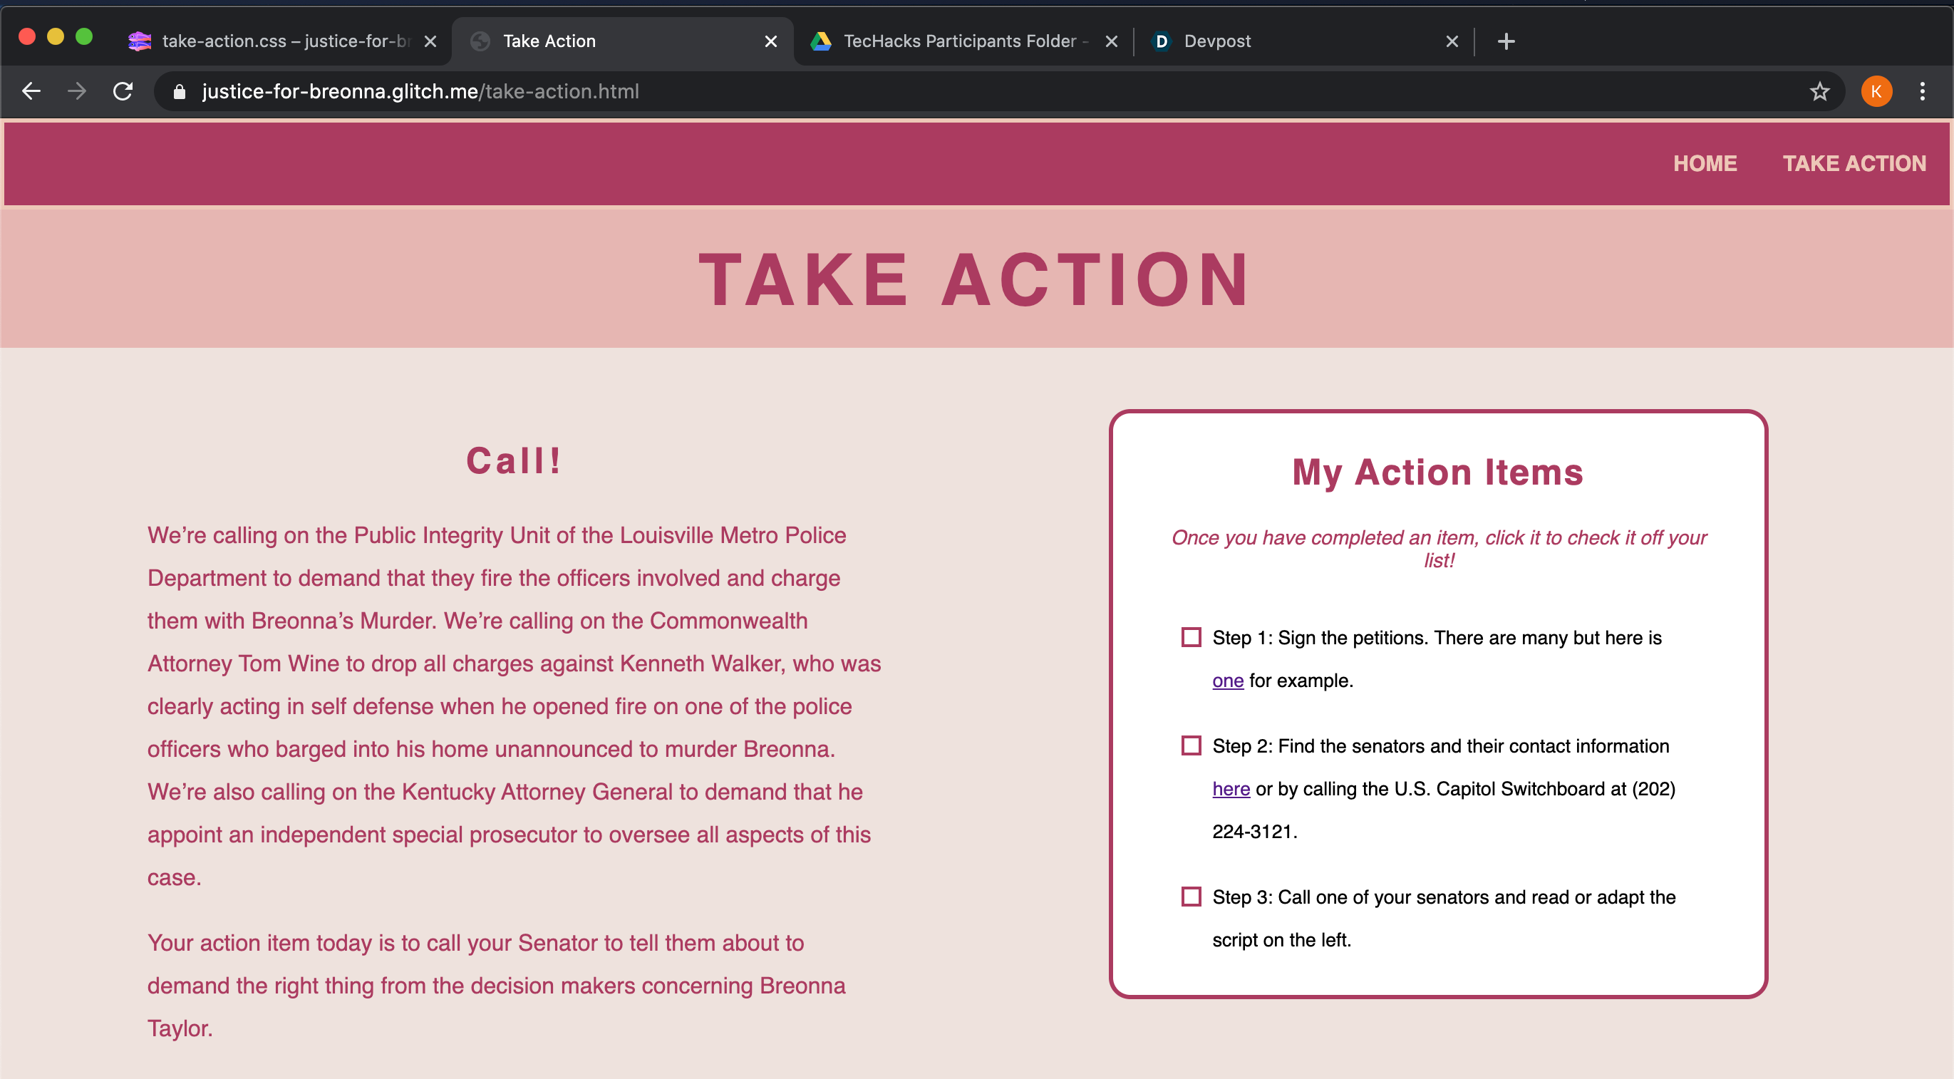1954x1079 pixels.
Task: Click TAKE ACTION in navigation bar
Action: click(1854, 163)
